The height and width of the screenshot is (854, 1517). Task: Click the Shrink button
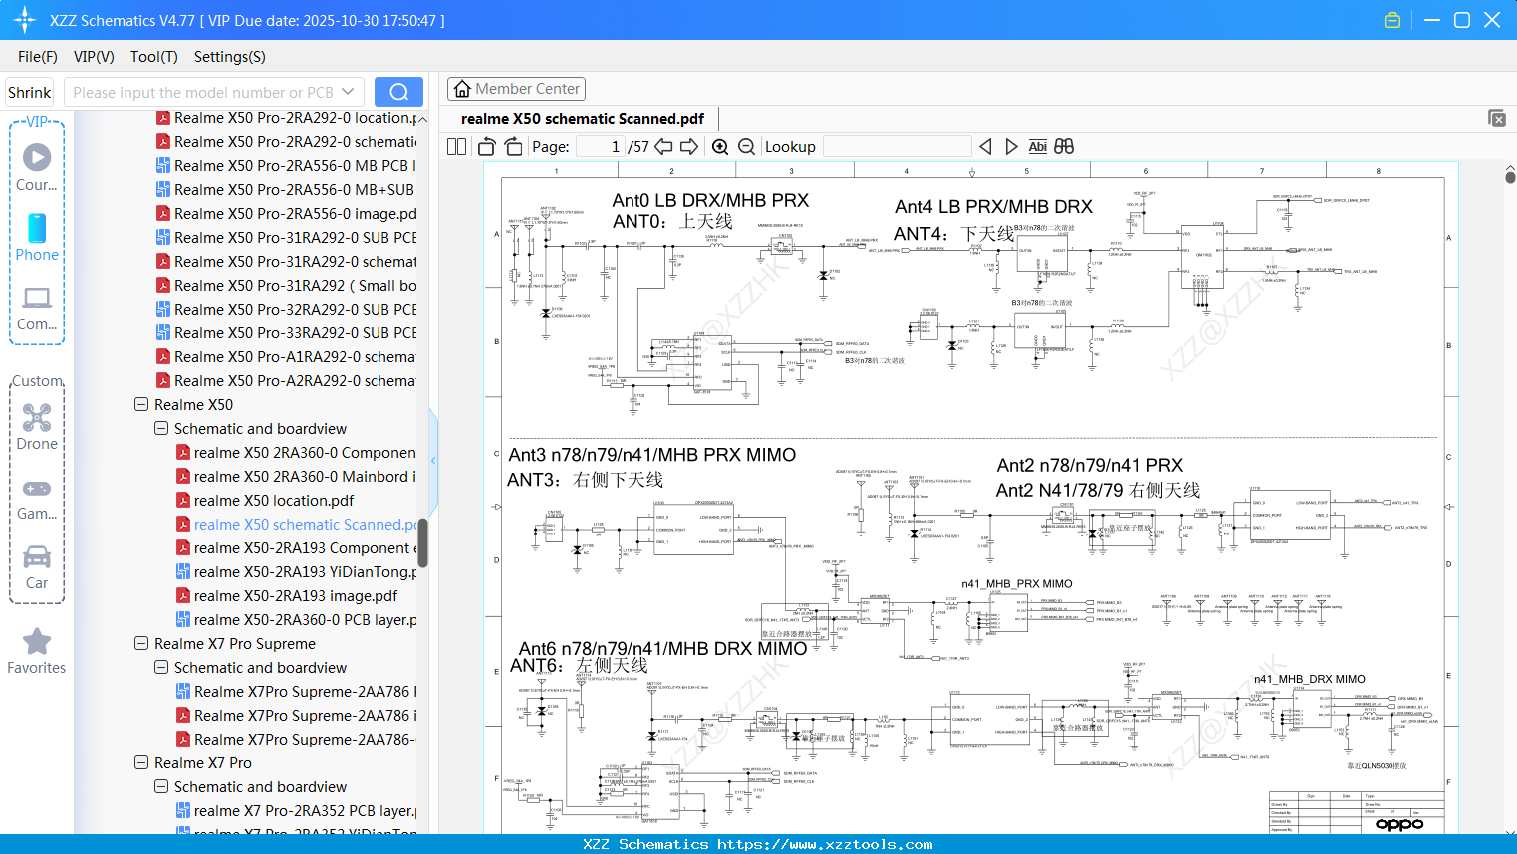coord(29,91)
